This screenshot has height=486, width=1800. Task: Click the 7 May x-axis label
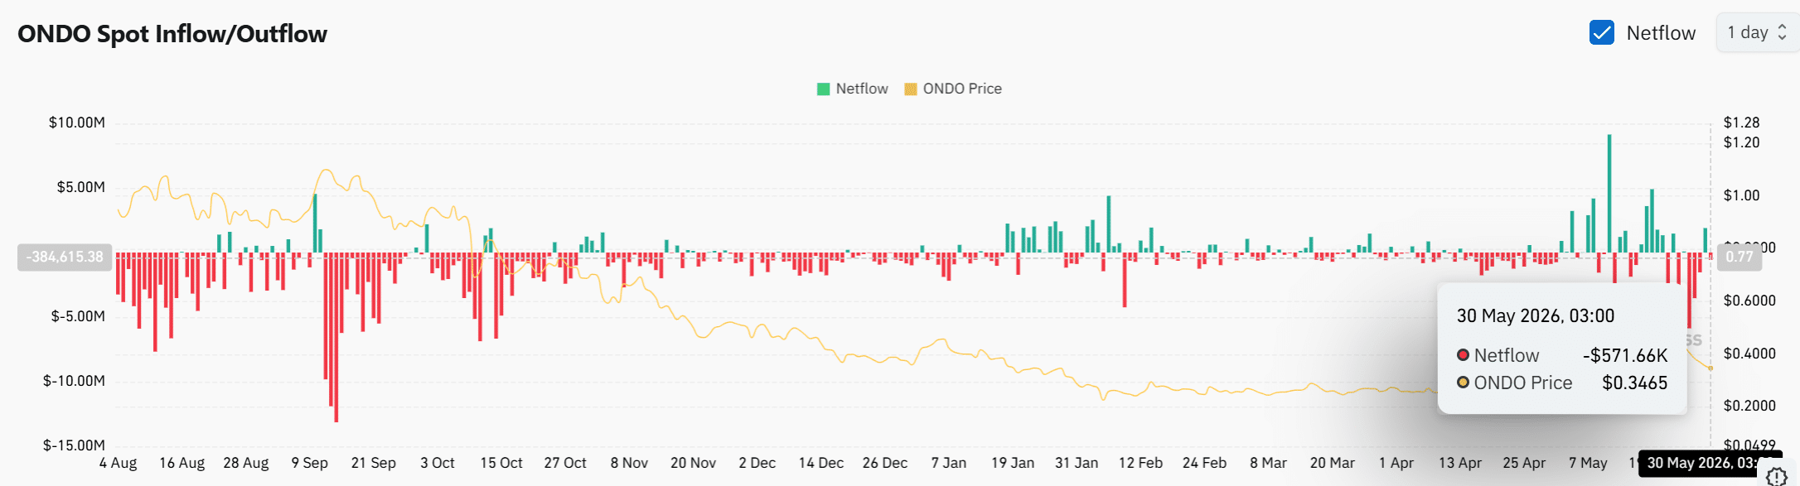click(x=1588, y=463)
